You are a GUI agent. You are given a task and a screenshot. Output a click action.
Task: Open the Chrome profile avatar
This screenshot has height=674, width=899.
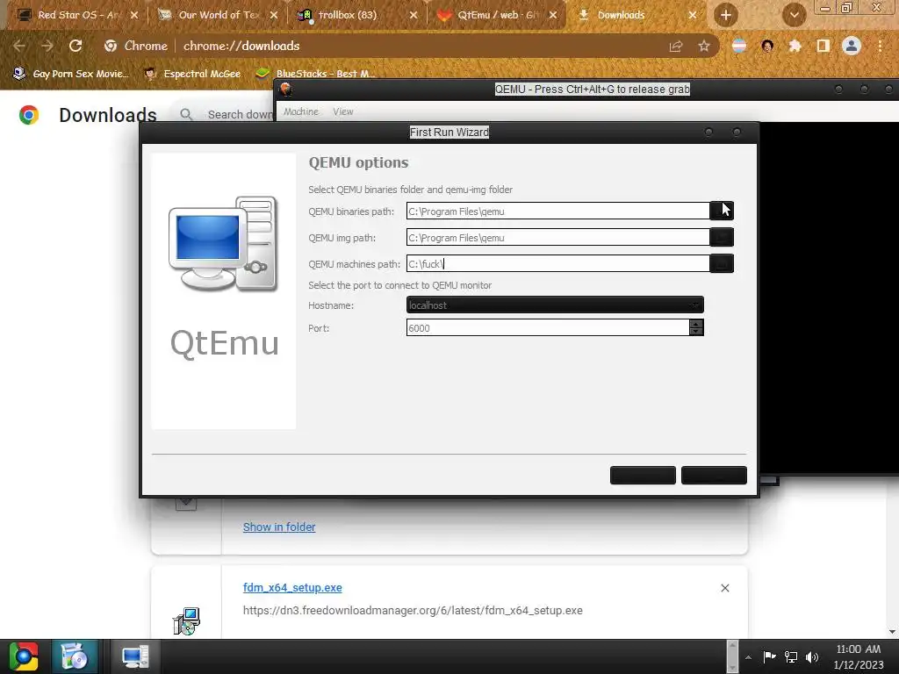pyautogui.click(x=852, y=46)
